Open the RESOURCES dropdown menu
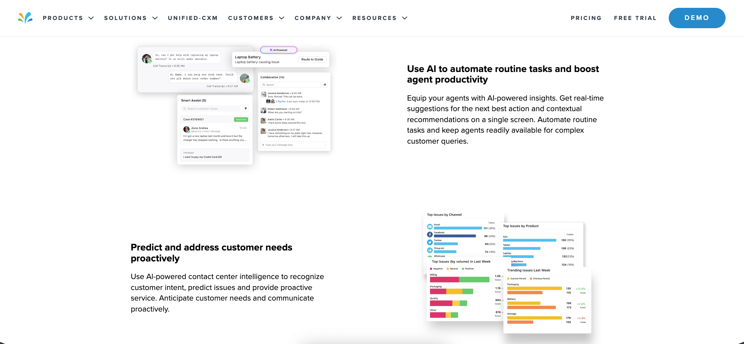This screenshot has height=344, width=744. pos(380,18)
